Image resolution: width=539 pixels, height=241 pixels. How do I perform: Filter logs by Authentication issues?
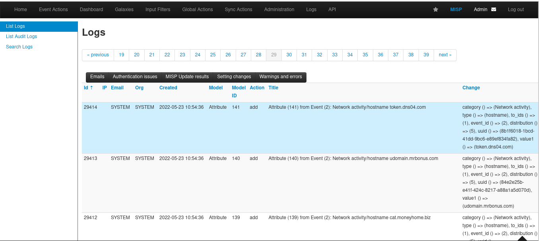(x=135, y=77)
